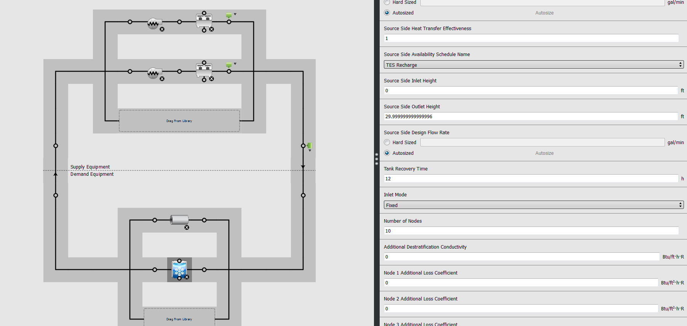The width and height of the screenshot is (687, 326).
Task: Open the Inlet Mode dropdown showing Fixed
Action: 534,205
